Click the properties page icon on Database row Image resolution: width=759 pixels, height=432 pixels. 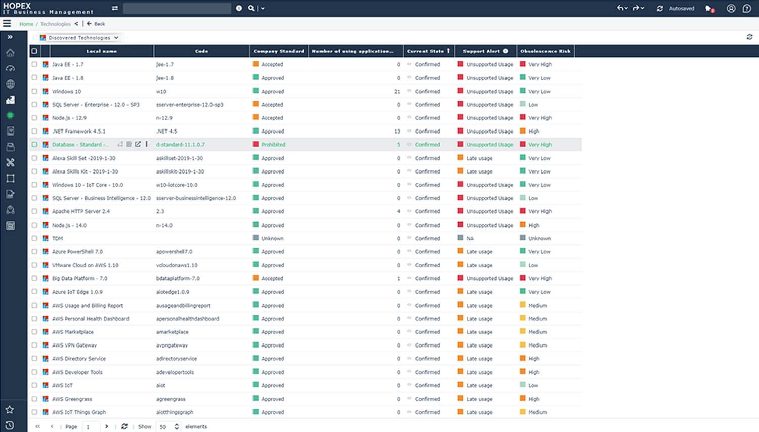click(x=129, y=144)
